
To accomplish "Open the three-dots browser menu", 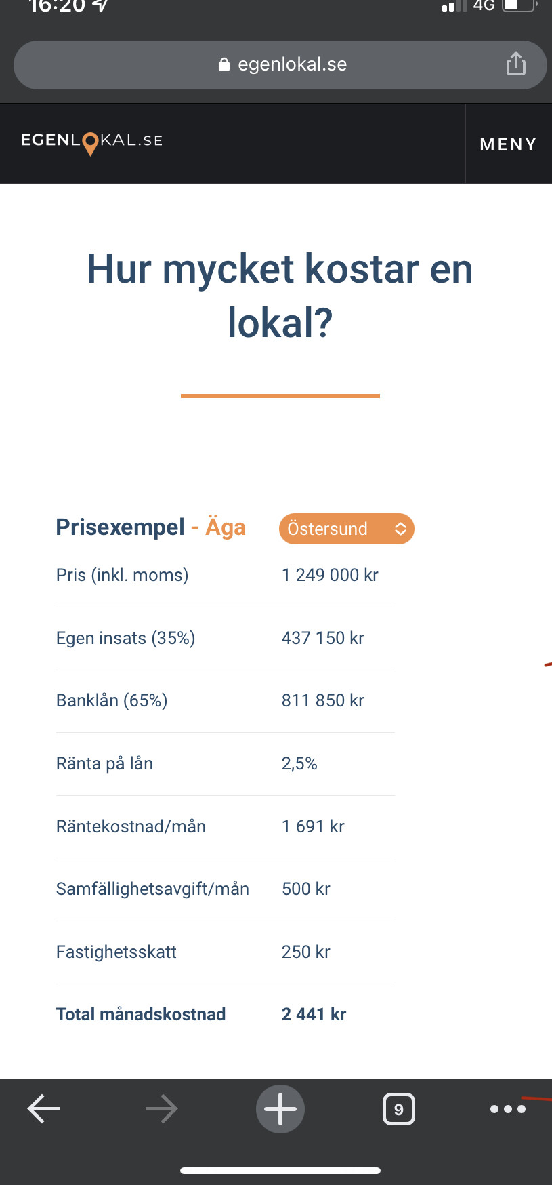I will (508, 1109).
